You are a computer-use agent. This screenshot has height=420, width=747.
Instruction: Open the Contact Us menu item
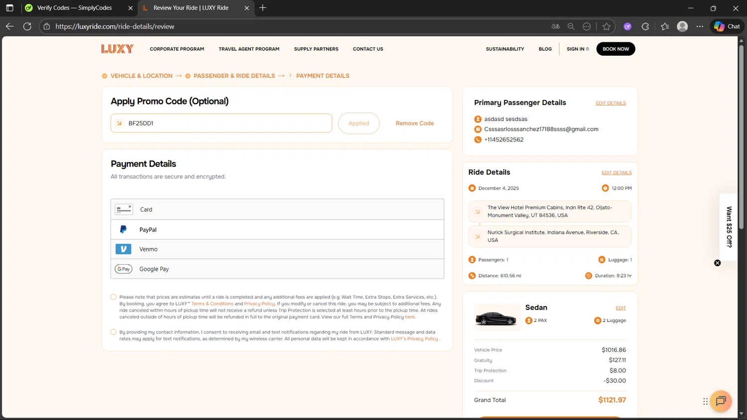[368, 49]
